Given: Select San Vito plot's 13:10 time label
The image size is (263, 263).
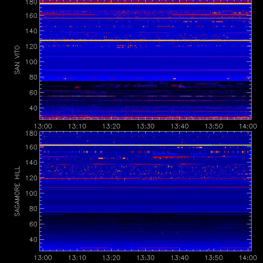Looking at the screenshot, I should (x=77, y=126).
